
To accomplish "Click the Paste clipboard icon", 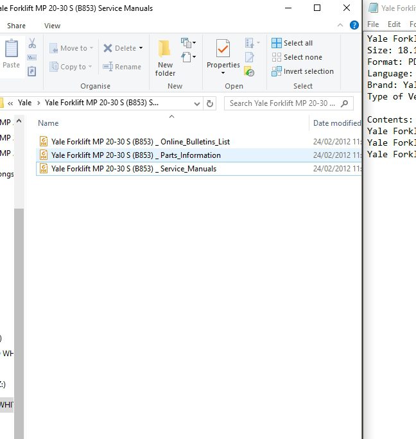I will (11, 48).
